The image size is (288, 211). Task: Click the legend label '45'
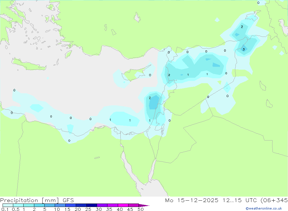pos(130,209)
